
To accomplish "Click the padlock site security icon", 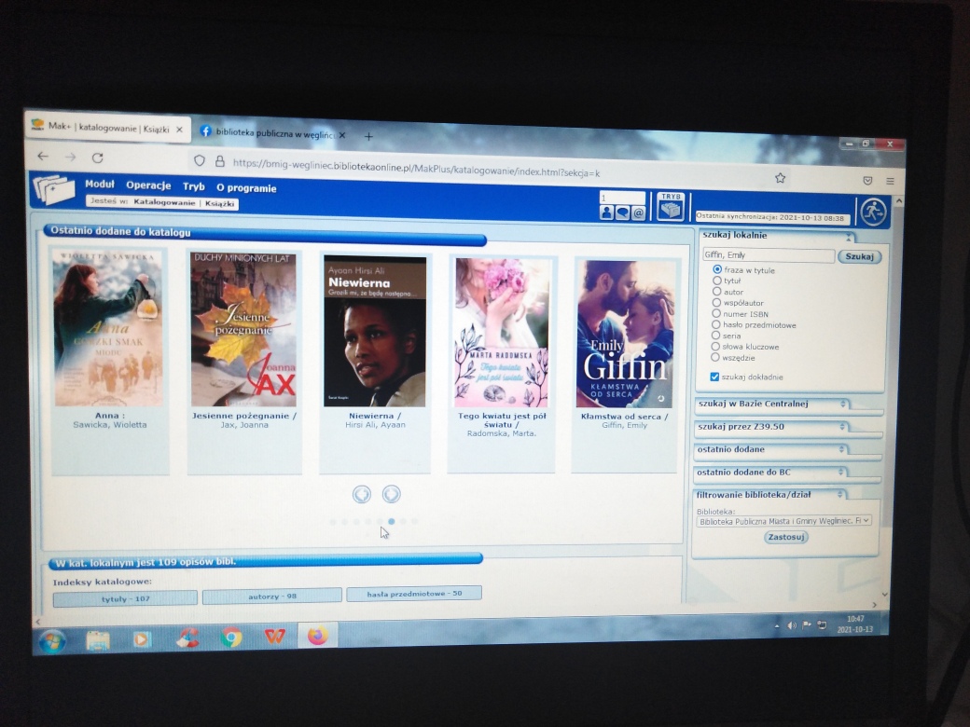I will point(219,161).
